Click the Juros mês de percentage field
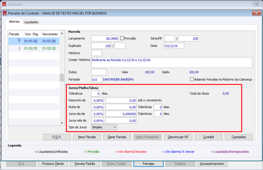Image resolution: width=263 pixels, height=170 pixels. 97,120
